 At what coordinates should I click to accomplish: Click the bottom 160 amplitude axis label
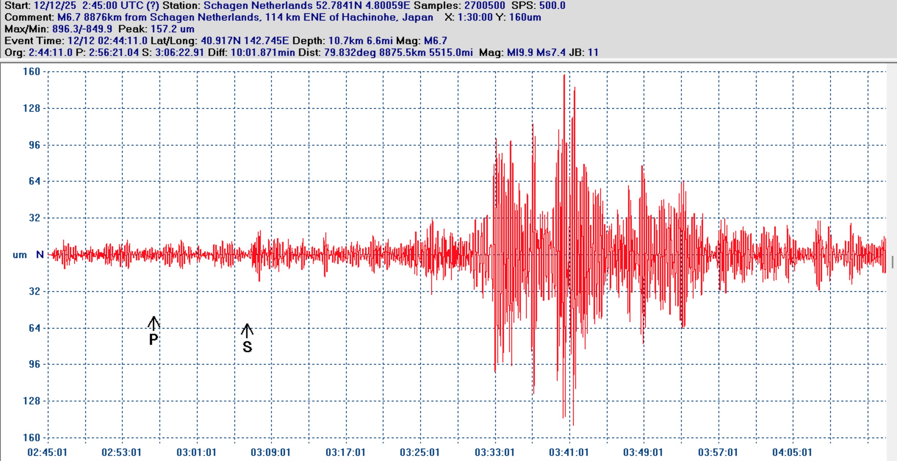tap(31, 438)
